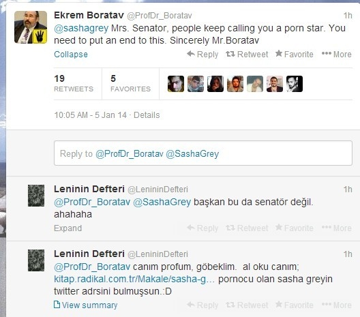Viewport: 360px width, 317px height.
Task: Collapse Ekrem Boratav's expanded tweet
Action: tap(71, 55)
